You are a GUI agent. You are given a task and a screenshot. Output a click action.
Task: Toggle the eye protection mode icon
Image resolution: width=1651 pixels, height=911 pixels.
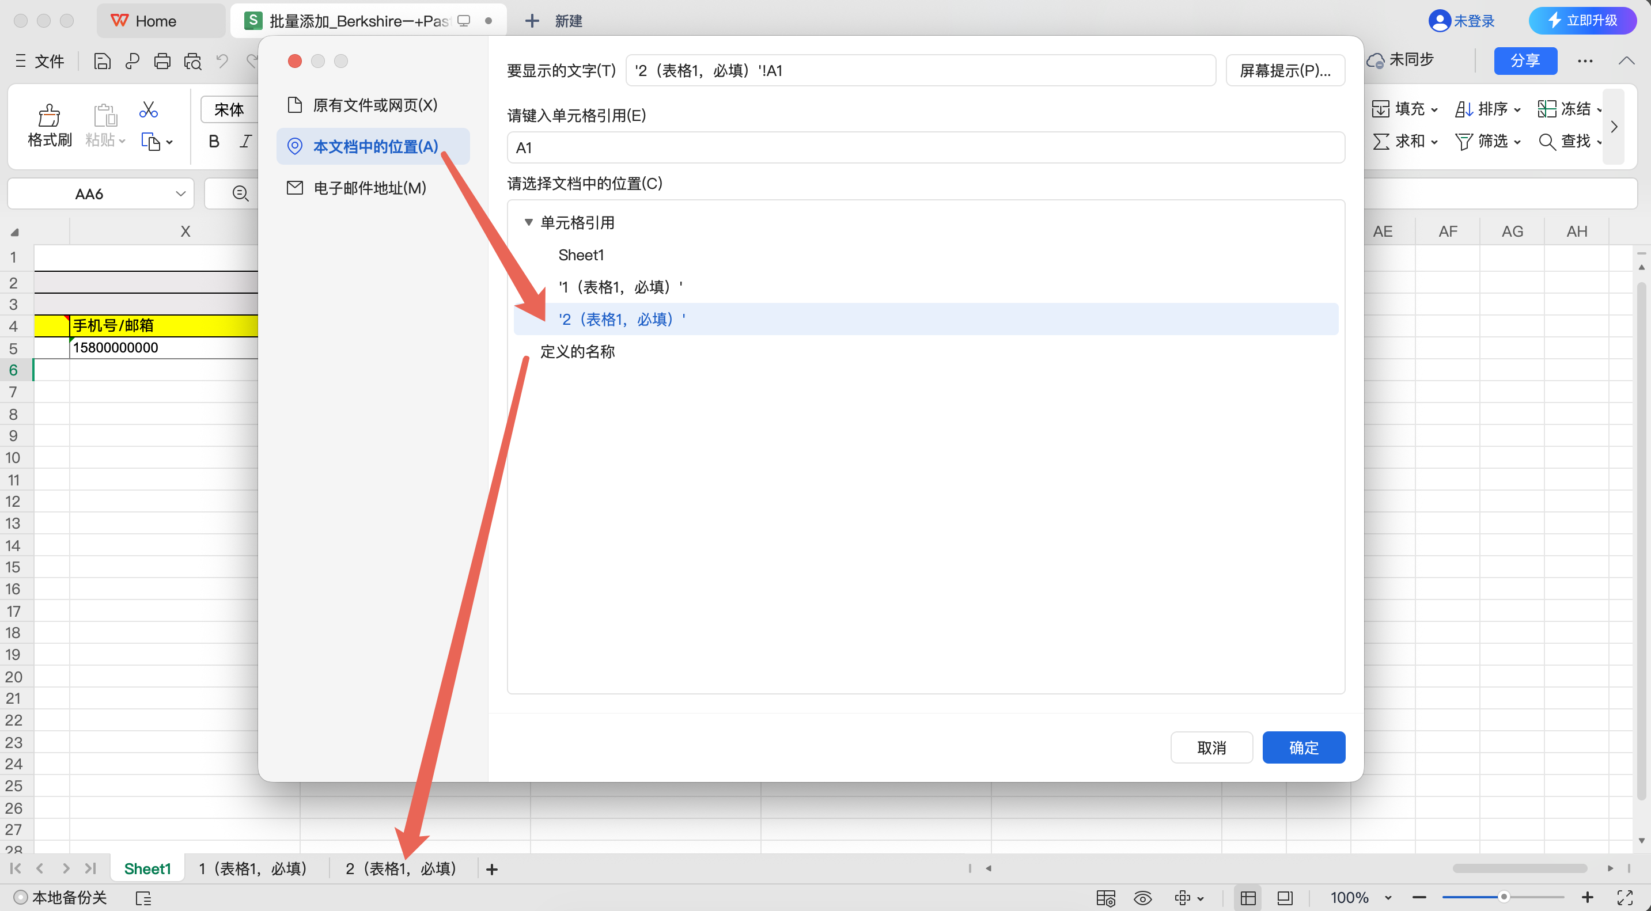point(1142,898)
